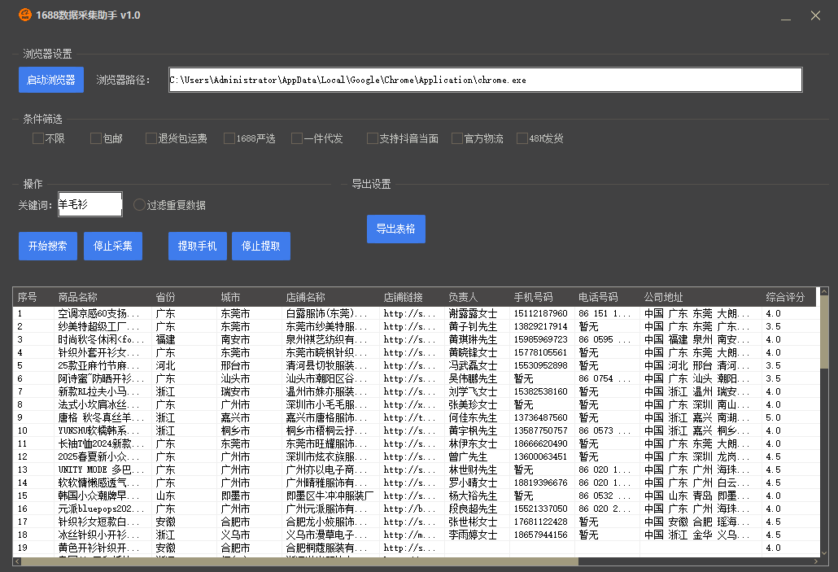Screen dimensions: 838x572
Task: Click the 提取手机 button
Action: pos(197,245)
